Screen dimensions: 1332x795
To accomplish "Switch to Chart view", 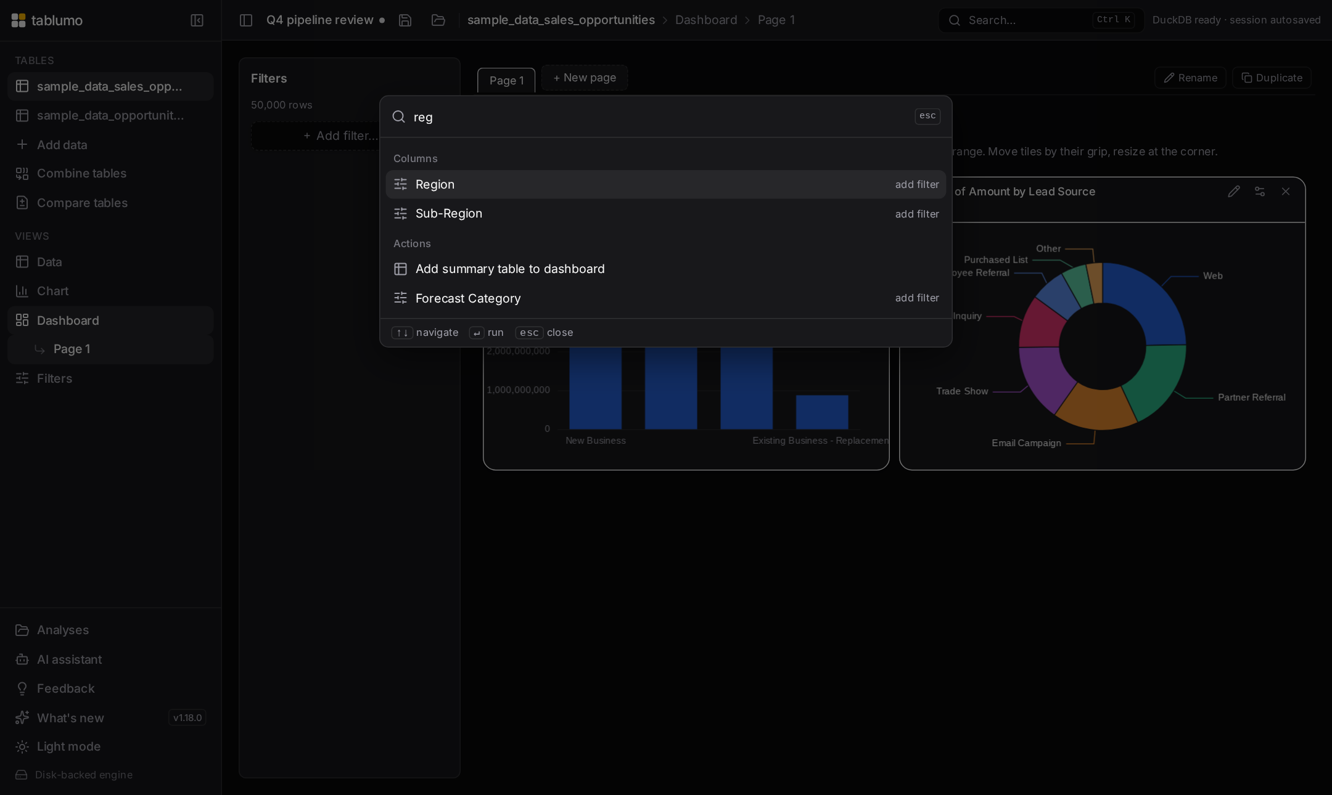I will tap(110, 291).
